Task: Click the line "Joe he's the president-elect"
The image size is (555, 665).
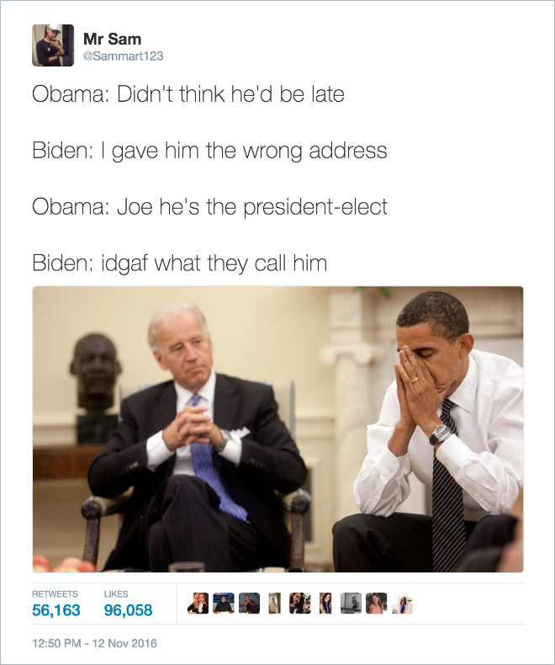Action: coord(252,207)
